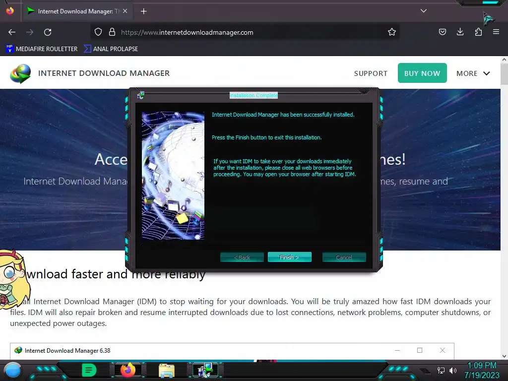Expand the list all tabs chevron
508x381 pixels.
tap(424, 11)
